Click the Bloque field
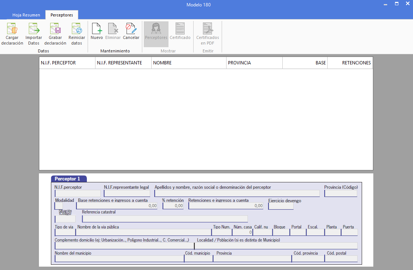 point(281,232)
